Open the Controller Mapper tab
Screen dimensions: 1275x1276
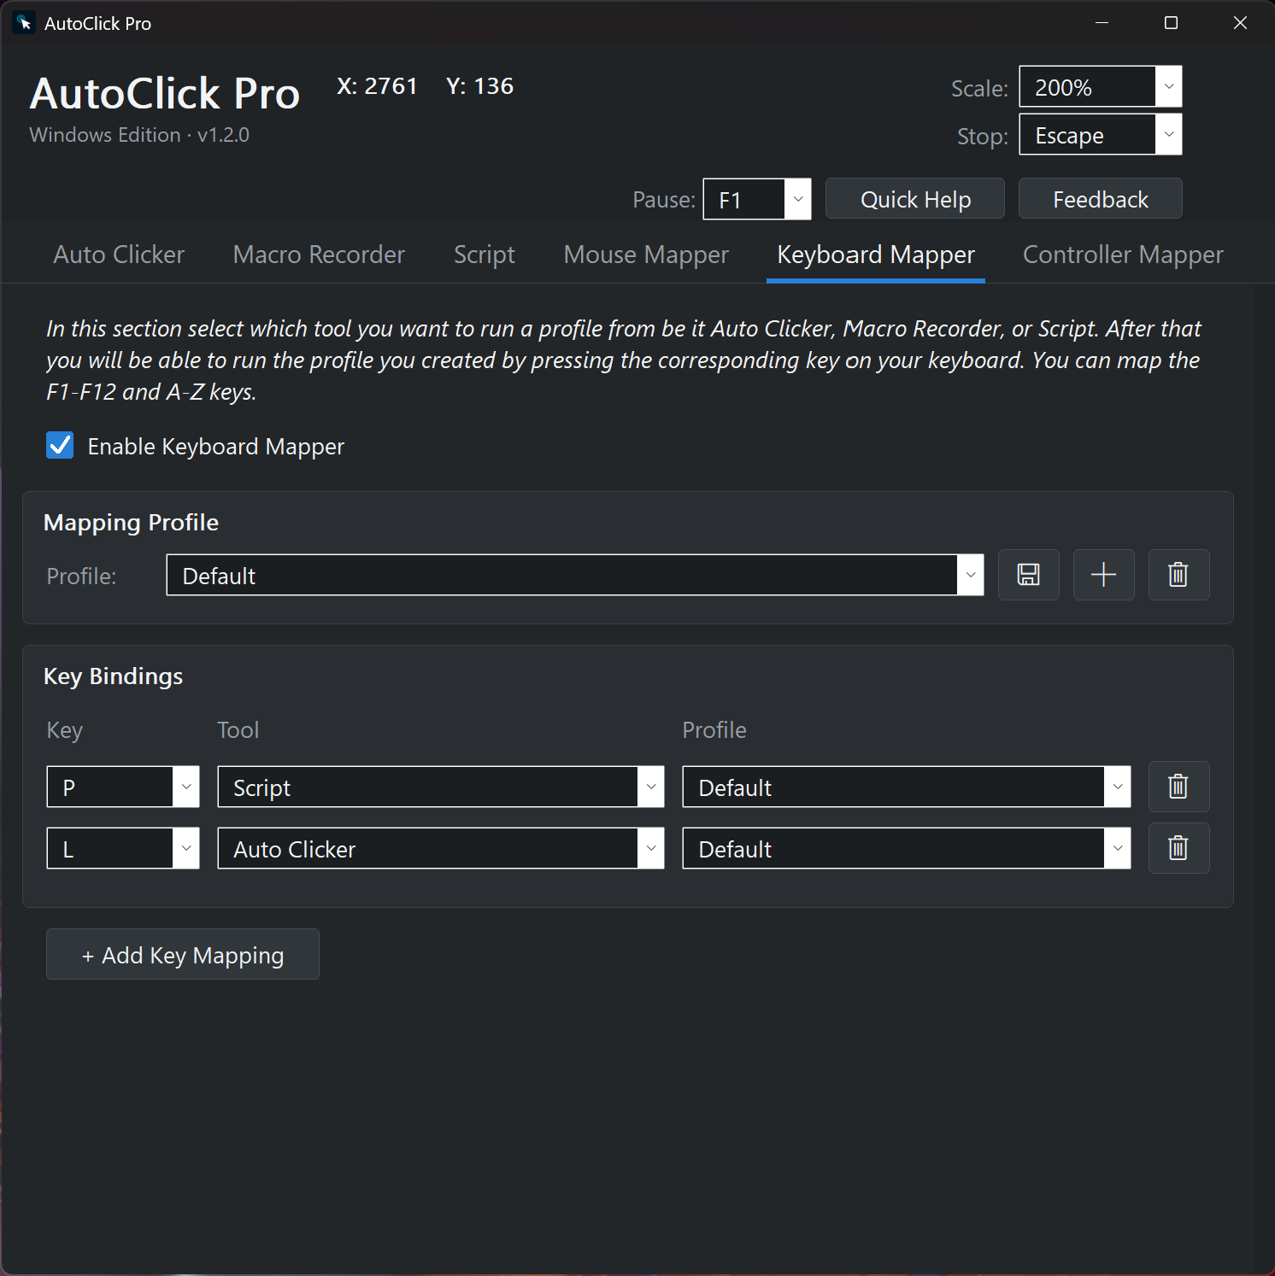coord(1123,255)
